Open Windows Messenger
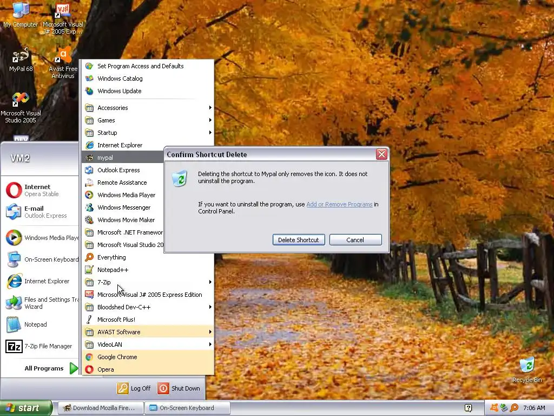The height and width of the screenshot is (416, 554). pyautogui.click(x=123, y=207)
